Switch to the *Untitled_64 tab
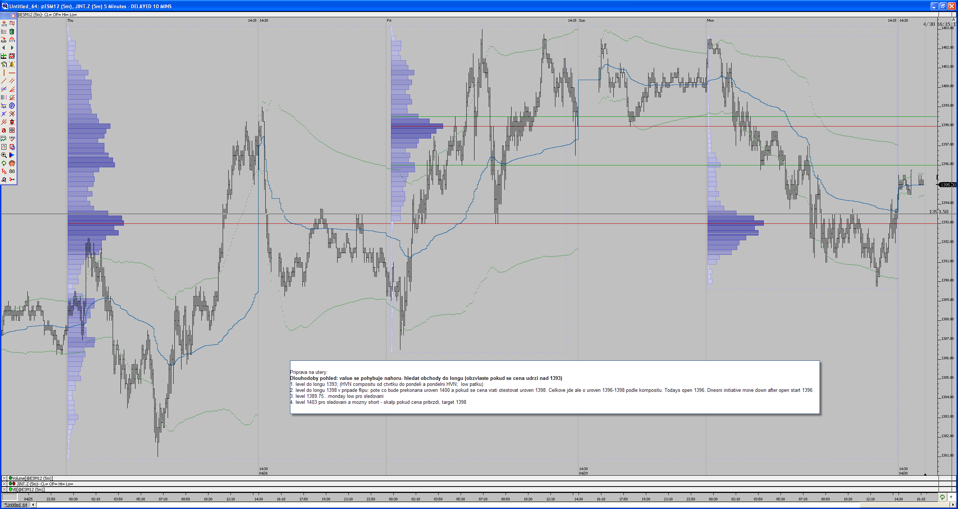Viewport: 958px width, 509px height. 16,505
